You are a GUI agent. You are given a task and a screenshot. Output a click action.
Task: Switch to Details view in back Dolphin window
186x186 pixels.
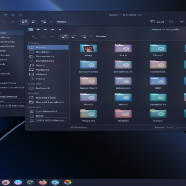tap(44, 22)
